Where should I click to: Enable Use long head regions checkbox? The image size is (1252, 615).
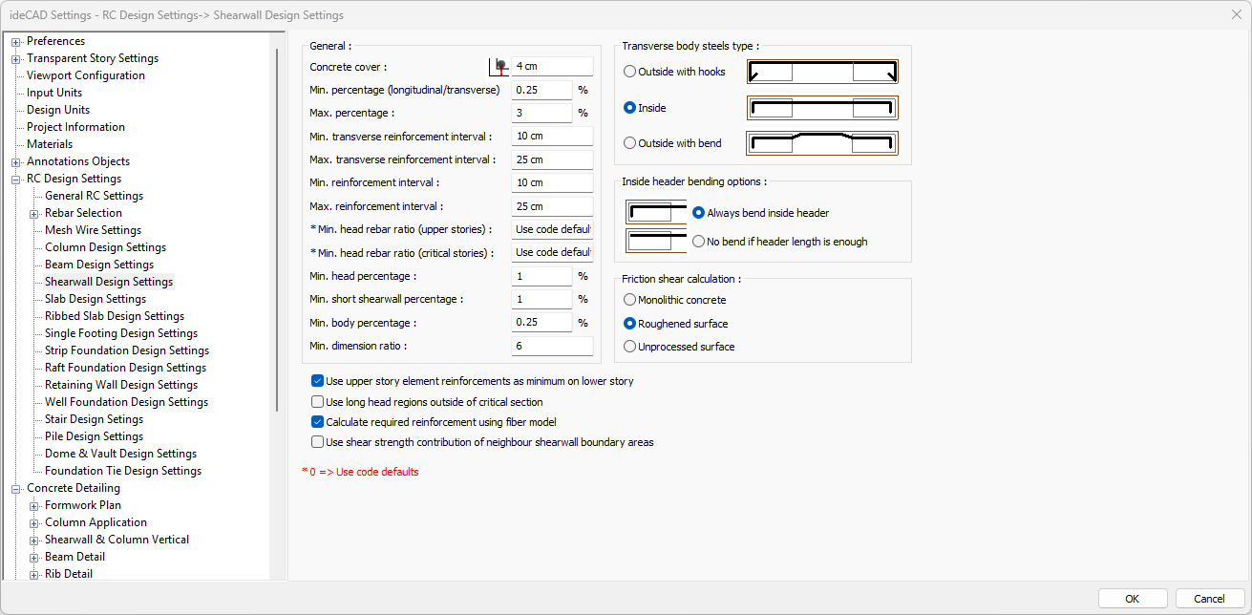click(318, 402)
